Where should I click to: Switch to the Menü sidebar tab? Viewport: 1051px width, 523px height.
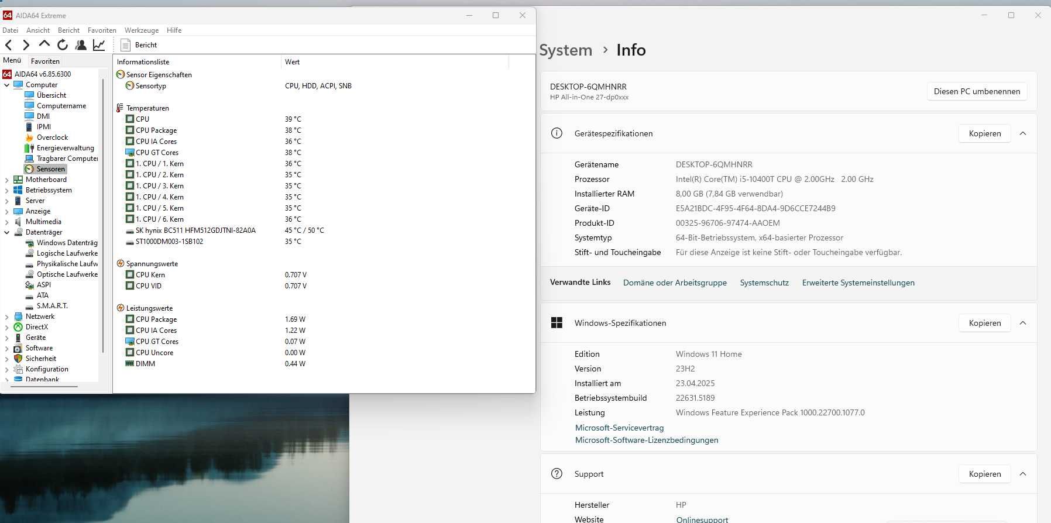(x=12, y=60)
